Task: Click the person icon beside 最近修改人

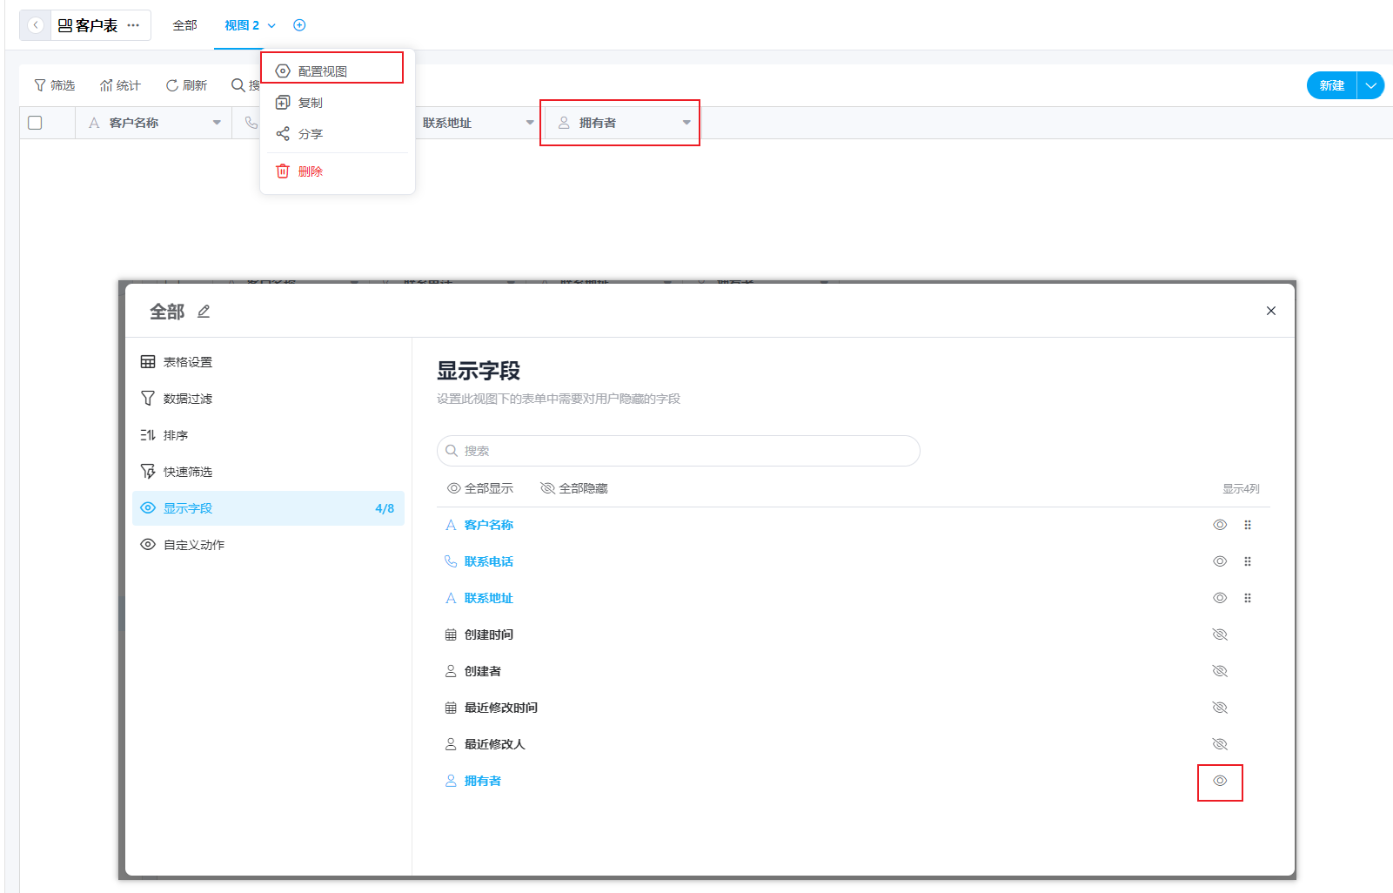Action: tap(451, 744)
